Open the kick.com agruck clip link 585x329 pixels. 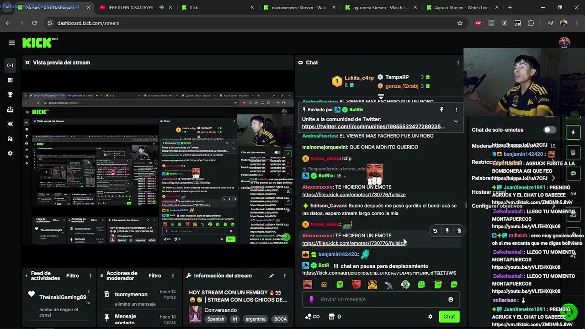coord(379,273)
